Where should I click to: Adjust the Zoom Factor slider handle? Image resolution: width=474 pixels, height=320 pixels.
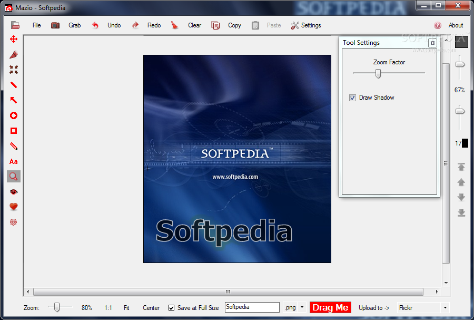click(x=378, y=73)
